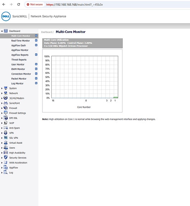This screenshot has height=206, width=190.
Task: Open the AppFlow Monitor menu item
Action: (20, 50)
